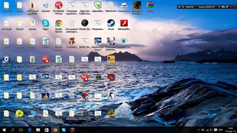The width and height of the screenshot is (237, 133).
Task: Open the Windows Start menu
Action: pos(4,130)
